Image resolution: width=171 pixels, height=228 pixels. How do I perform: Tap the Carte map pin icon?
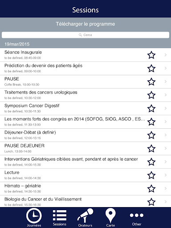(x=110, y=216)
